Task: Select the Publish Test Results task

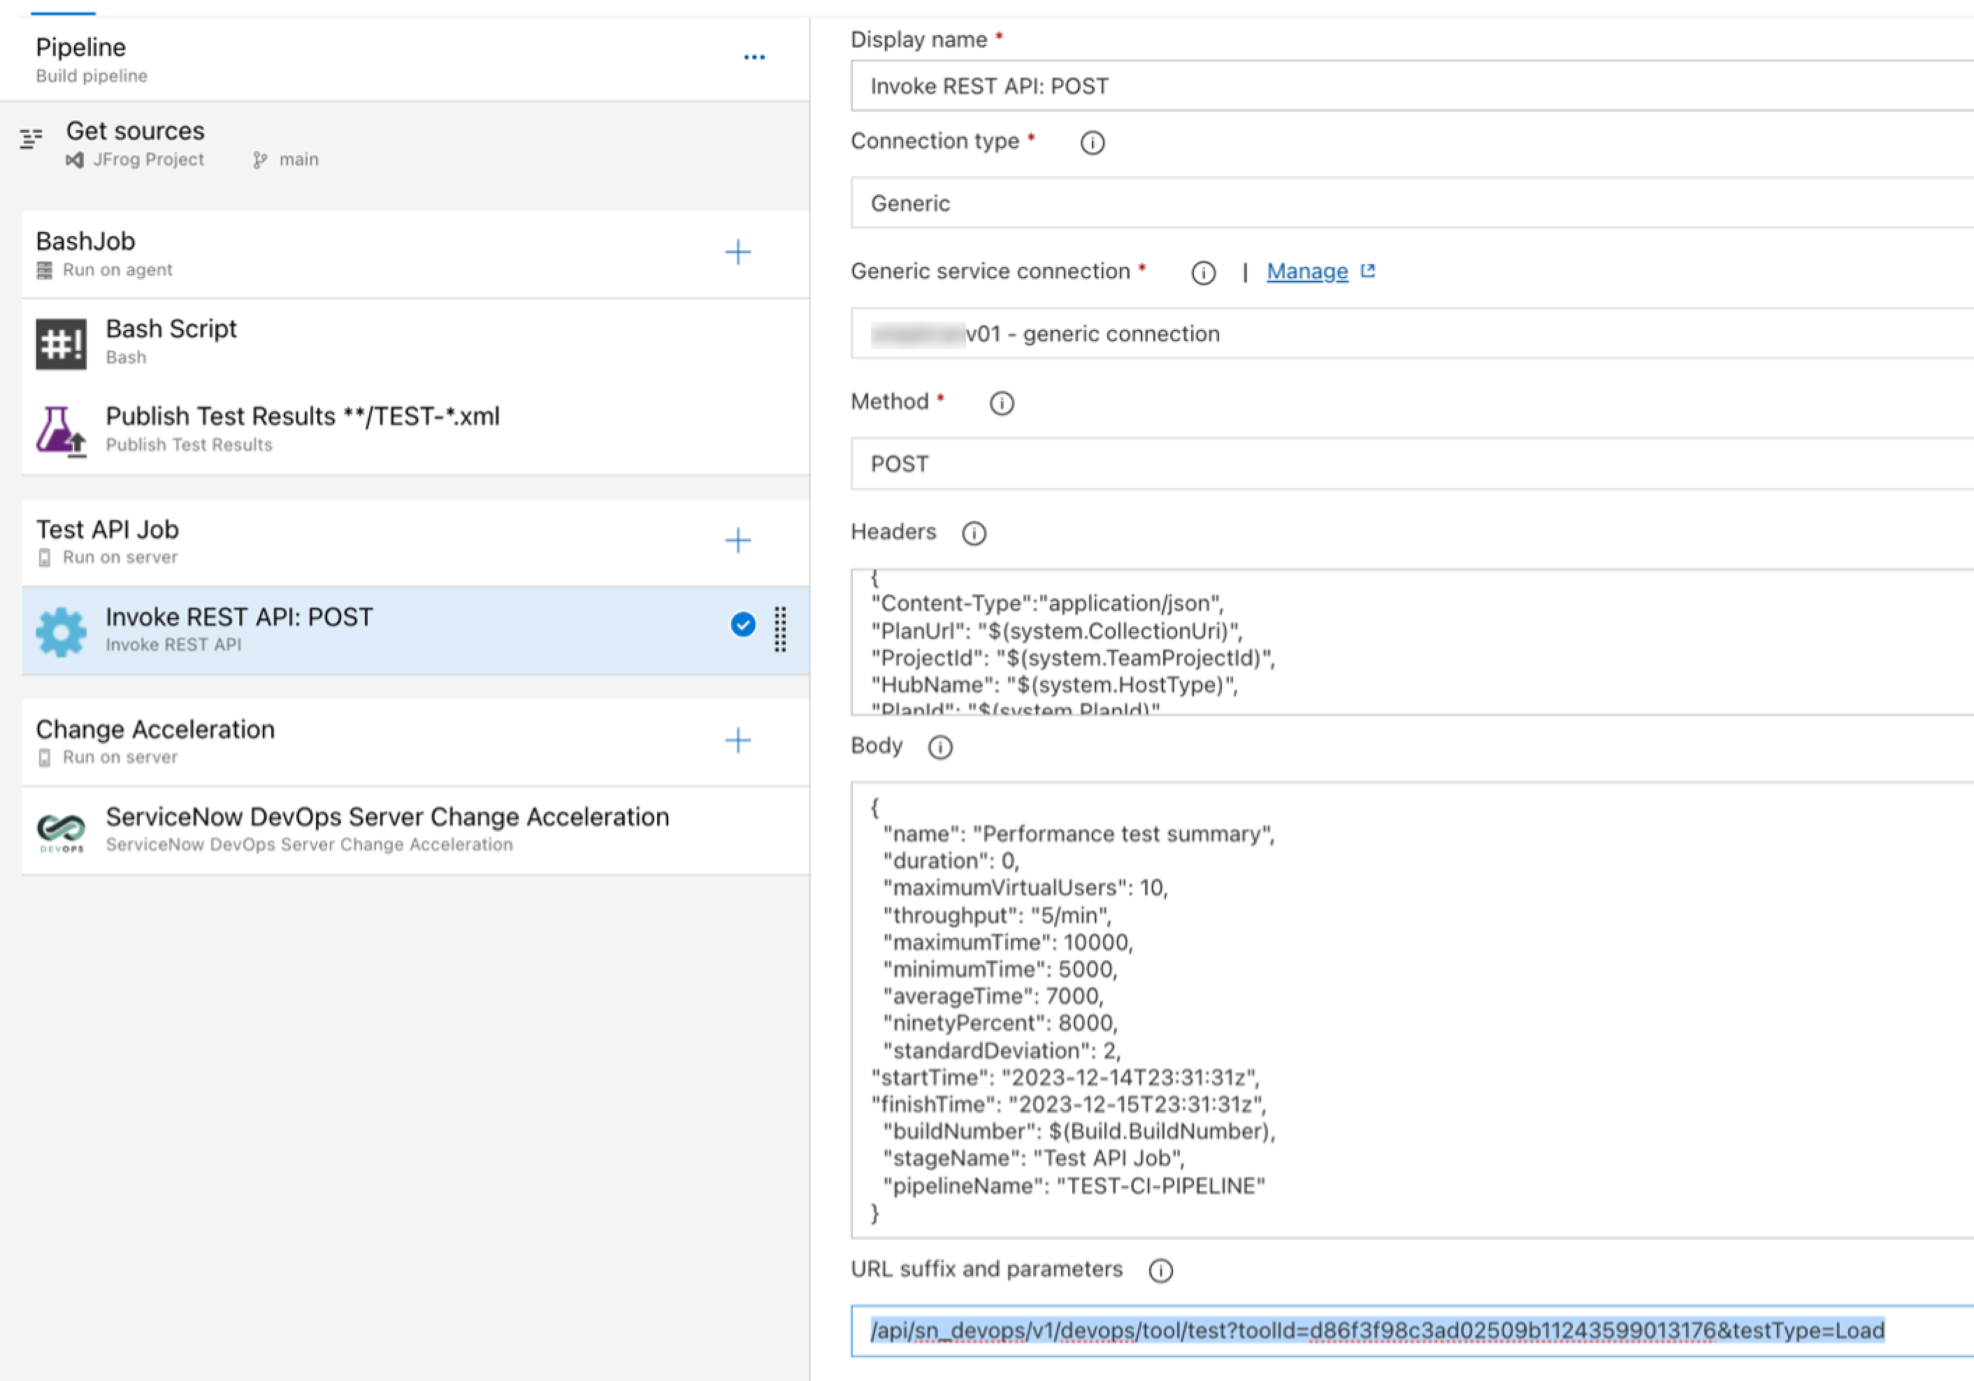Action: click(x=415, y=430)
